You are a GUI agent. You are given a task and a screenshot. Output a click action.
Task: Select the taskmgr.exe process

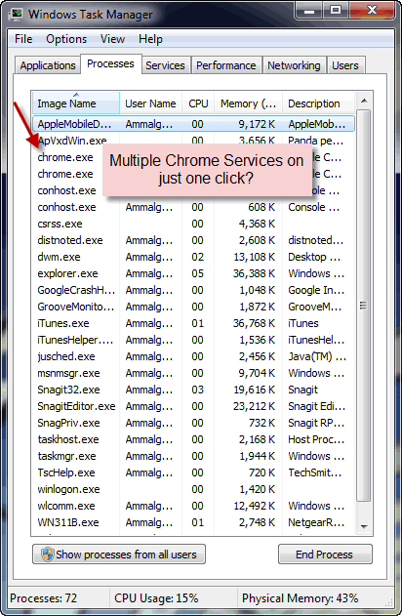(x=194, y=456)
